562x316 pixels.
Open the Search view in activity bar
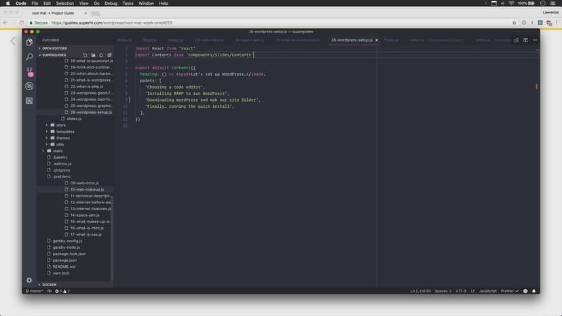29,57
